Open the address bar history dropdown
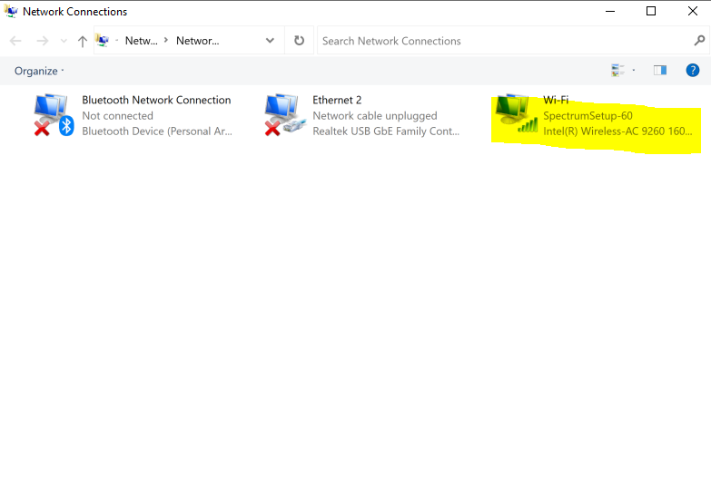 (x=270, y=41)
